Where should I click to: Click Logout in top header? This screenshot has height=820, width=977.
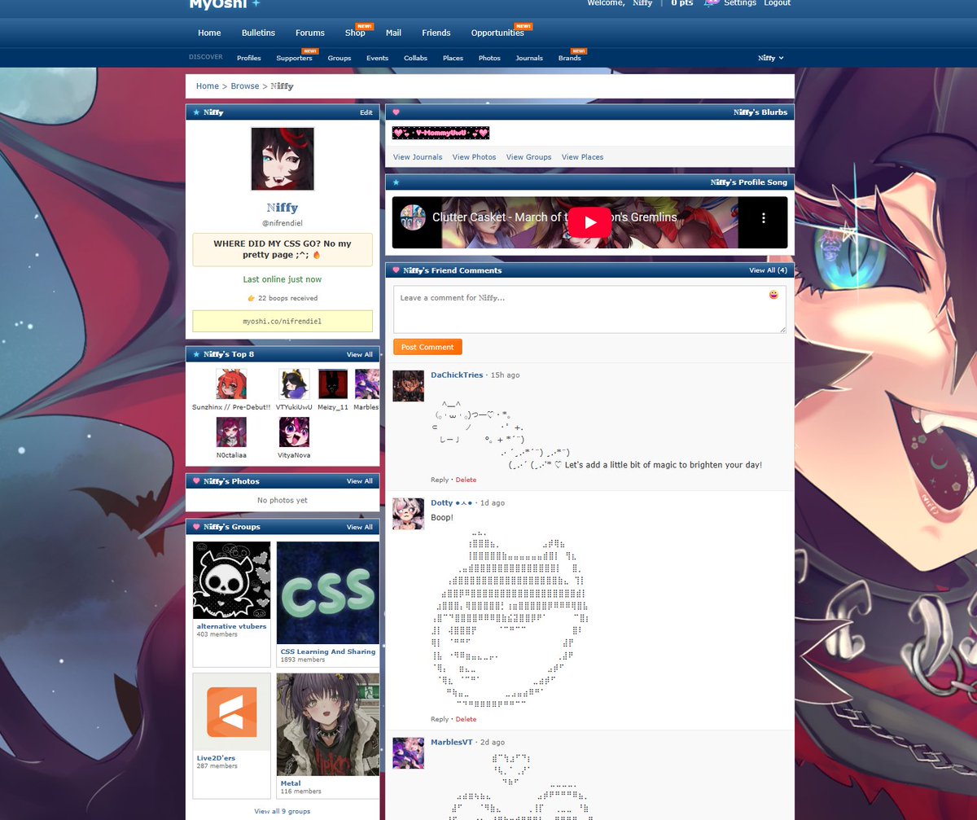coord(777,3)
